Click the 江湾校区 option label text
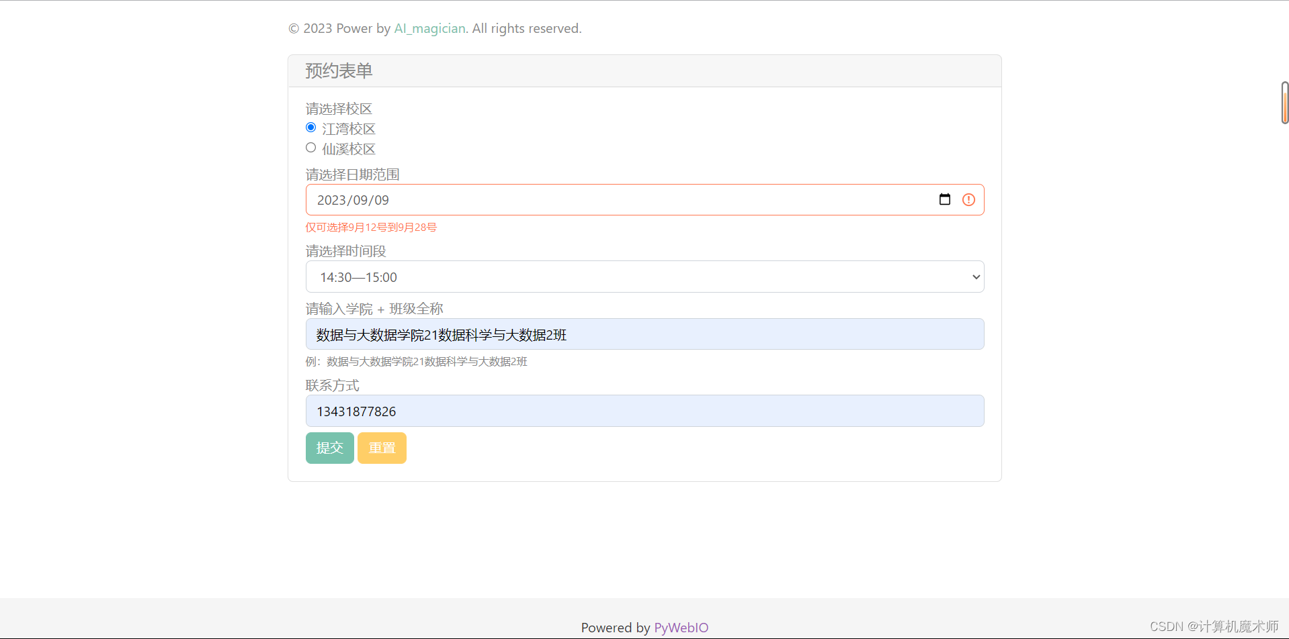 (348, 129)
